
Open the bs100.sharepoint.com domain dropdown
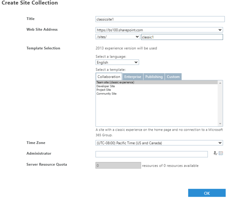(x=159, y=30)
